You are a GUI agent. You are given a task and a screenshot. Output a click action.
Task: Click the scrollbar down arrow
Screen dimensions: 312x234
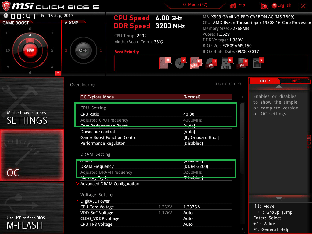pos(242,229)
